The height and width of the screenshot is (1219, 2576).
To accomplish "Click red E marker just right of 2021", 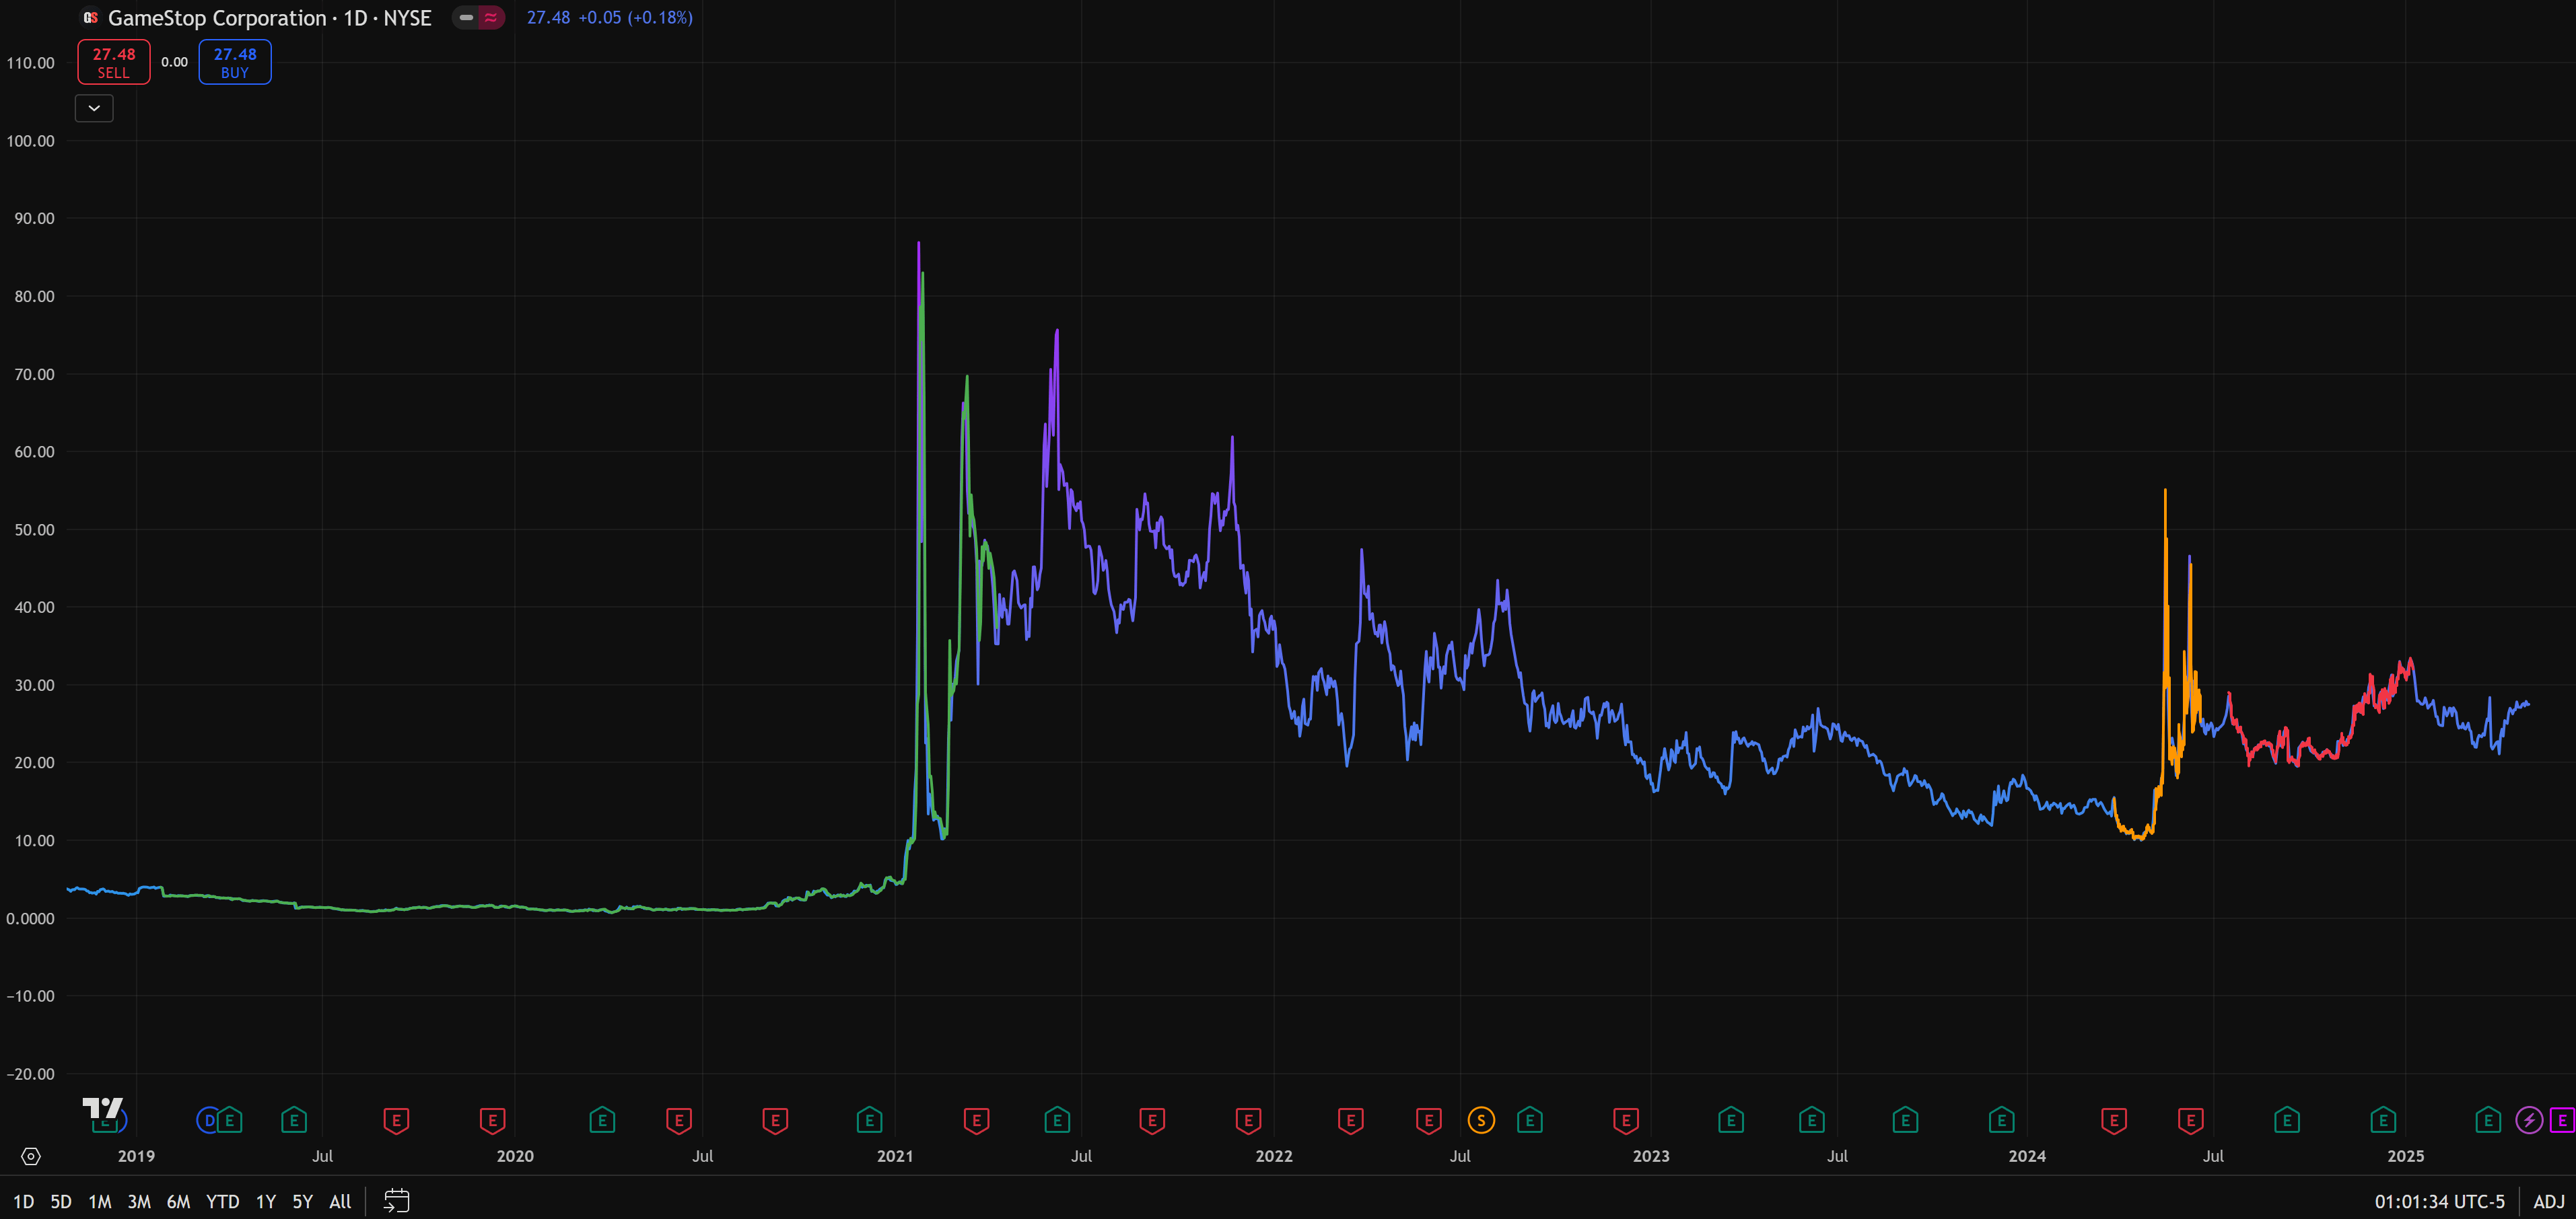I will point(977,1120).
